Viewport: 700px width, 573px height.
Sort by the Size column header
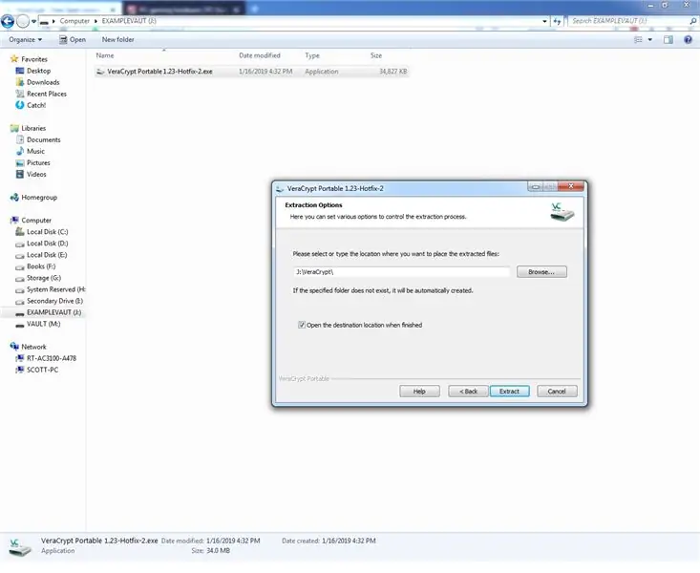click(376, 55)
